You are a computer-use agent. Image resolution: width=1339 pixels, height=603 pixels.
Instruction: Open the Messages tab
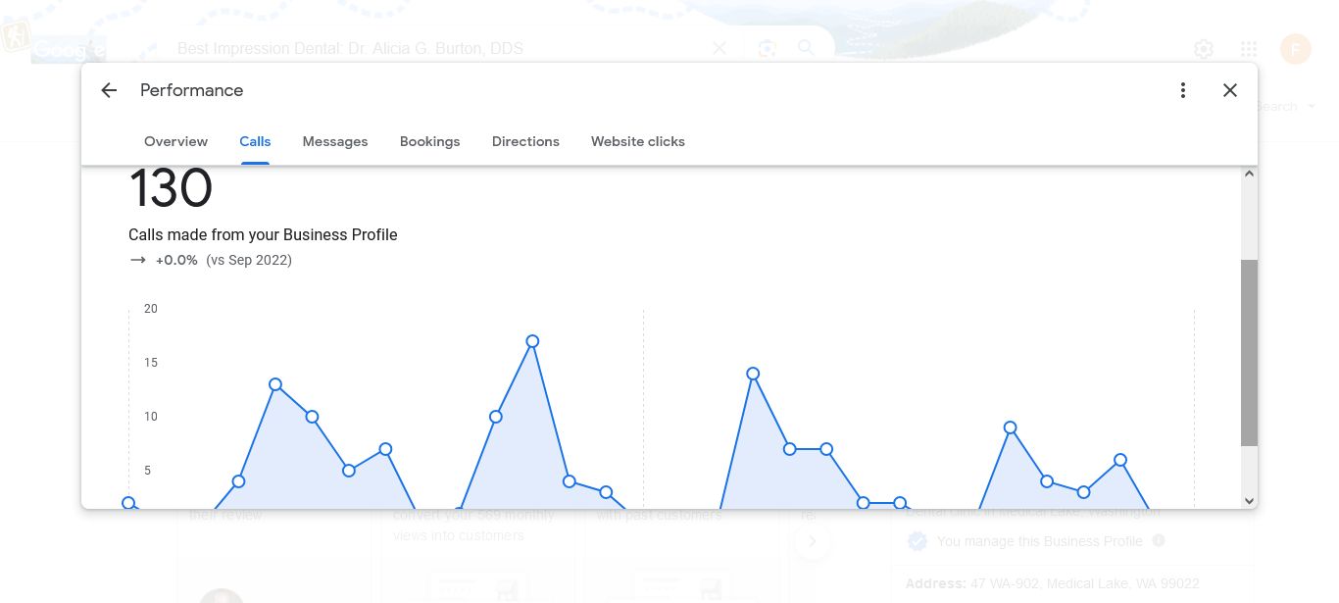335,141
